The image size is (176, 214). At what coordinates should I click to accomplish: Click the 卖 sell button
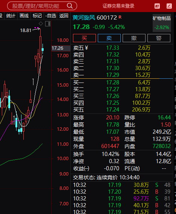(109, 38)
